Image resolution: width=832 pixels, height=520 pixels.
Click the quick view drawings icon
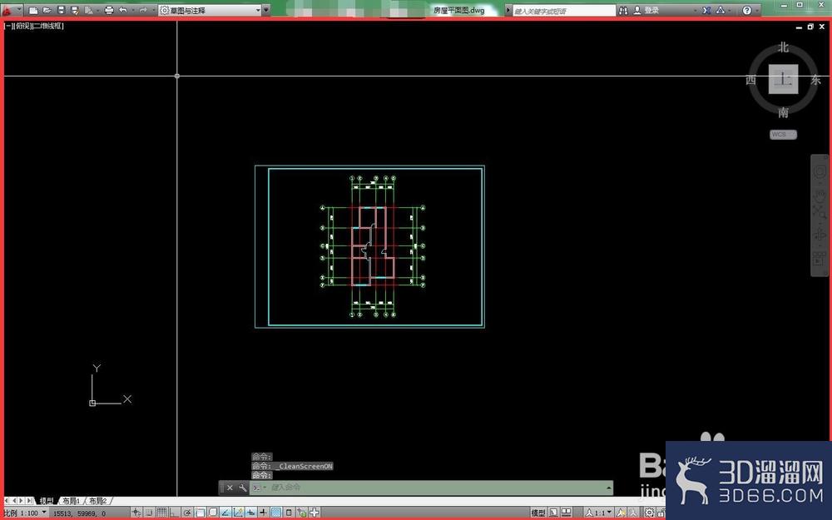coord(566,513)
